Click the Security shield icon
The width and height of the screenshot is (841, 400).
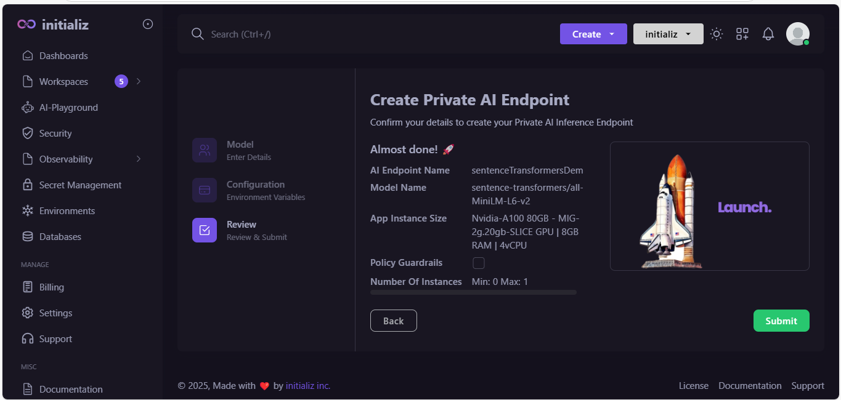coord(28,134)
